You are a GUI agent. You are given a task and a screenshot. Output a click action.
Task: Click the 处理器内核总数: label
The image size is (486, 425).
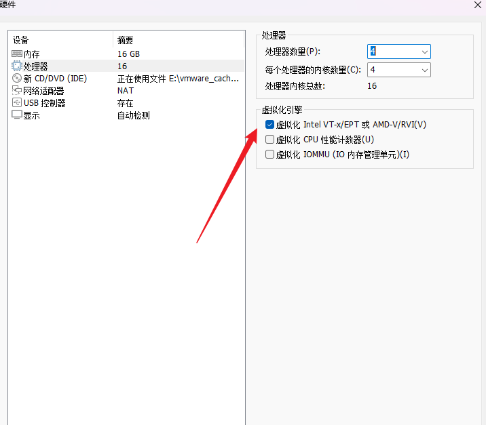(295, 86)
